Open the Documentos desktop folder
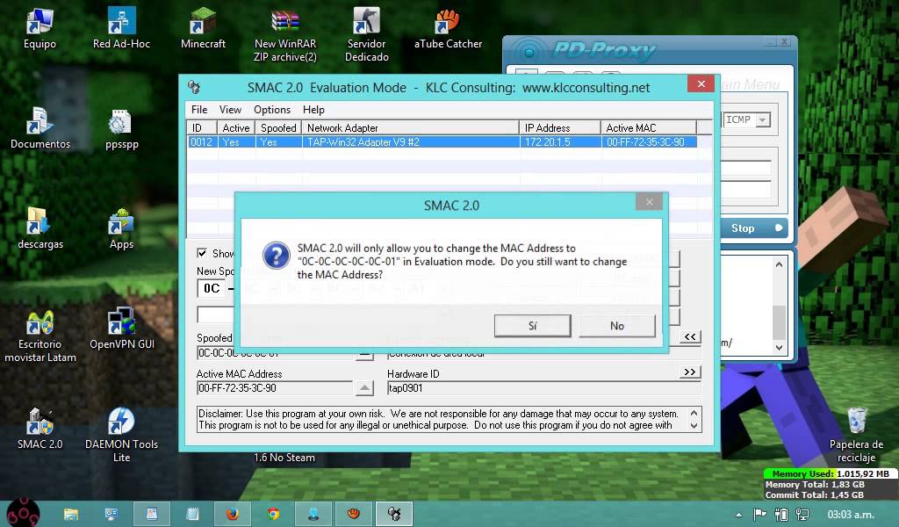Image resolution: width=899 pixels, height=527 pixels. (40, 128)
